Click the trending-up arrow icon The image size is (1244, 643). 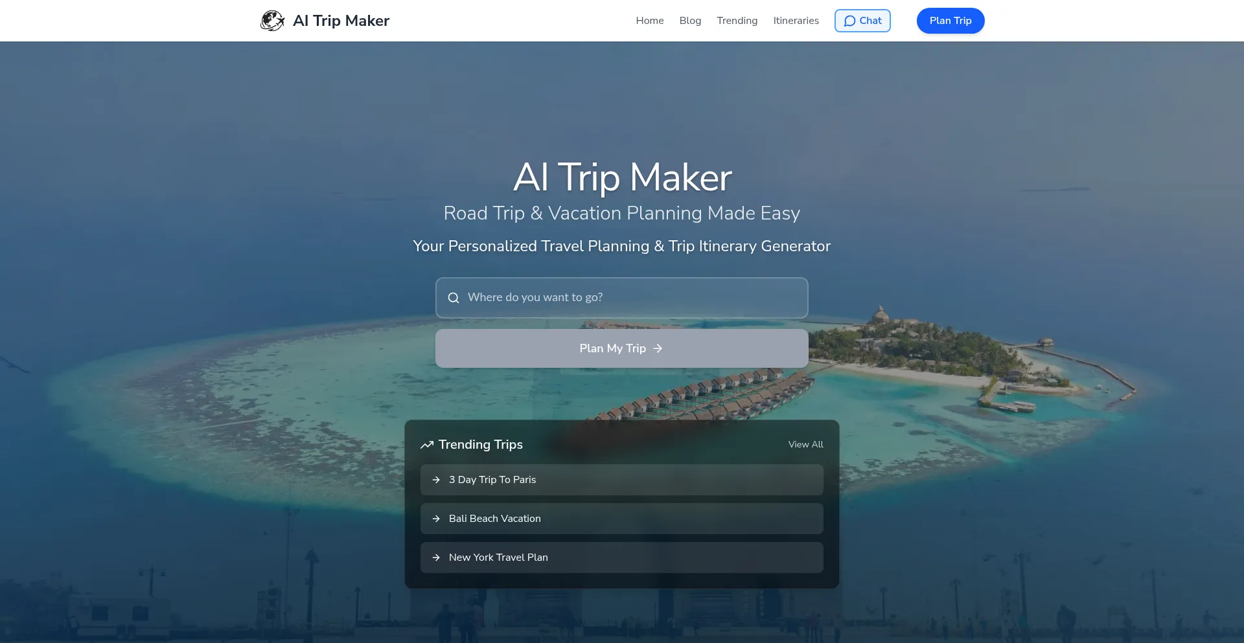point(427,445)
